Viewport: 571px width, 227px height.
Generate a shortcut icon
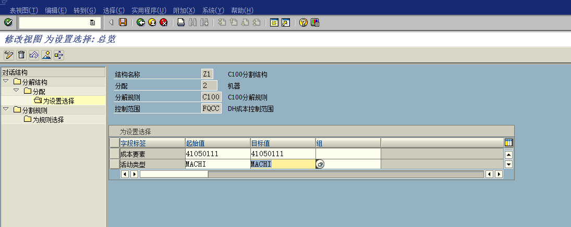[286, 22]
